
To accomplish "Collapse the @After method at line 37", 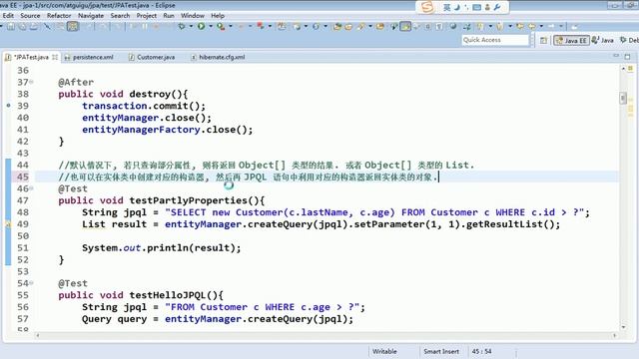I will click(x=31, y=82).
